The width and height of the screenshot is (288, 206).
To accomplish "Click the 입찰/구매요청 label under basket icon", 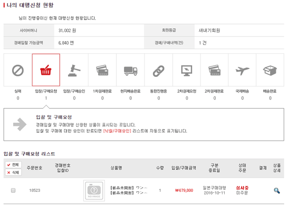I will coord(46,91).
